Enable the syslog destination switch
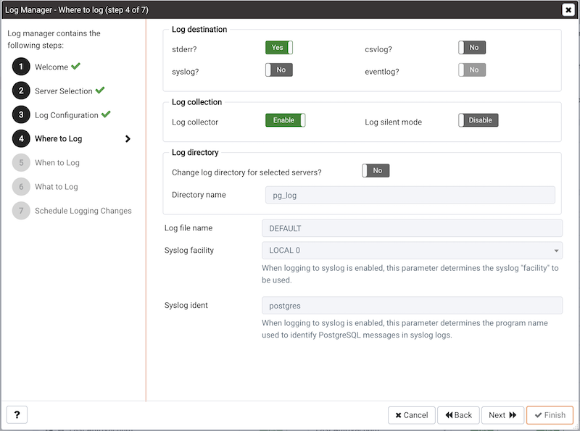Viewport: 580px width, 431px height. (279, 70)
